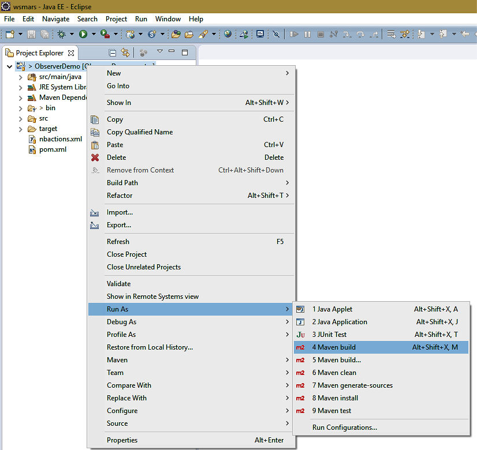Select '4 Maven build' from submenu
477x450 pixels.
pyautogui.click(x=334, y=347)
